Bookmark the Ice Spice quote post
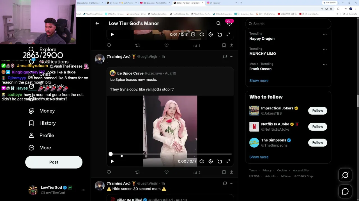 (224, 172)
